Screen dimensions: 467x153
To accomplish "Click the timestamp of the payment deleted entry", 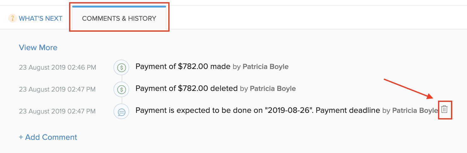I will coord(57,89).
